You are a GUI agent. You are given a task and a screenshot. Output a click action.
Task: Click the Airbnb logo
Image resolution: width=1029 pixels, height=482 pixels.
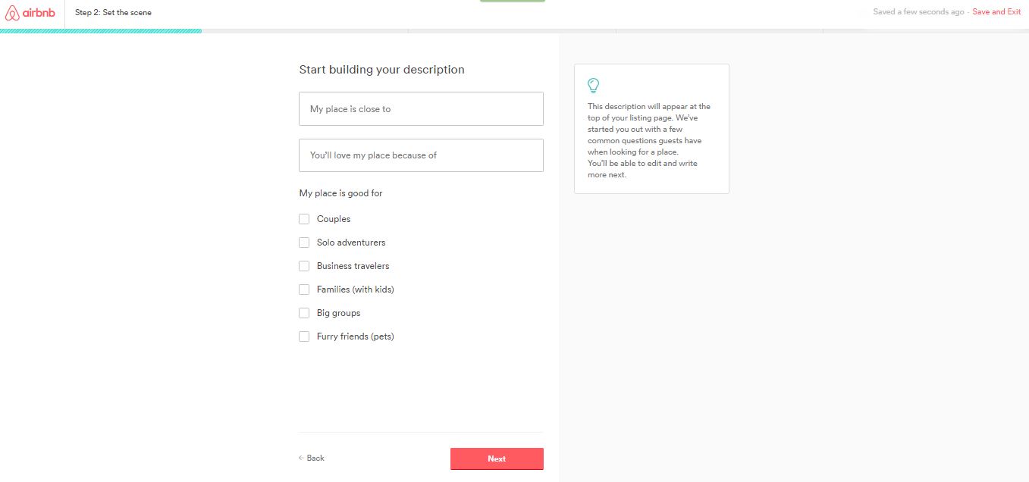click(30, 12)
